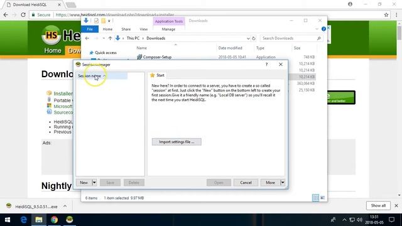This screenshot has width=402, height=226.
Task: Reload the Chrome page
Action: point(23,15)
